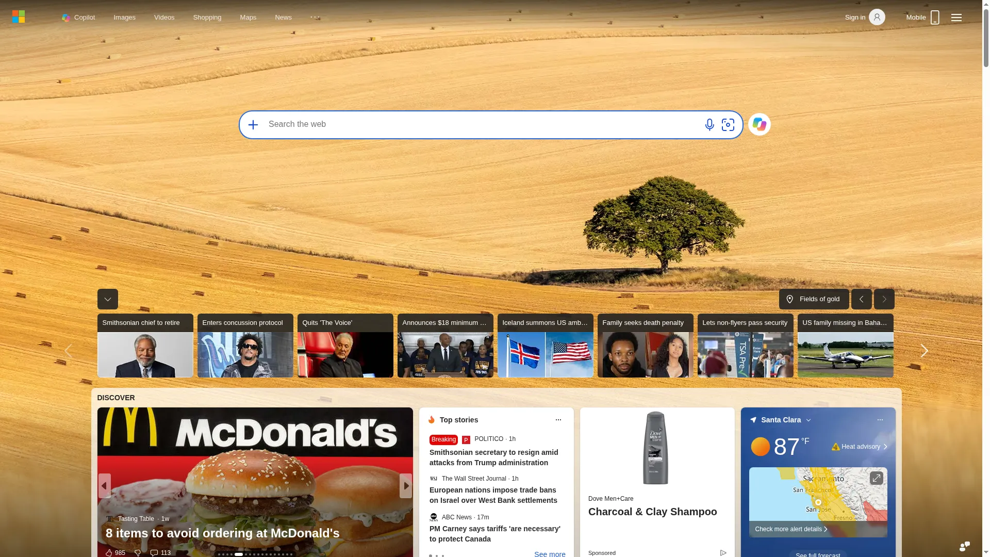Read European nations impose trade bans story
The width and height of the screenshot is (990, 557).
pos(493,495)
